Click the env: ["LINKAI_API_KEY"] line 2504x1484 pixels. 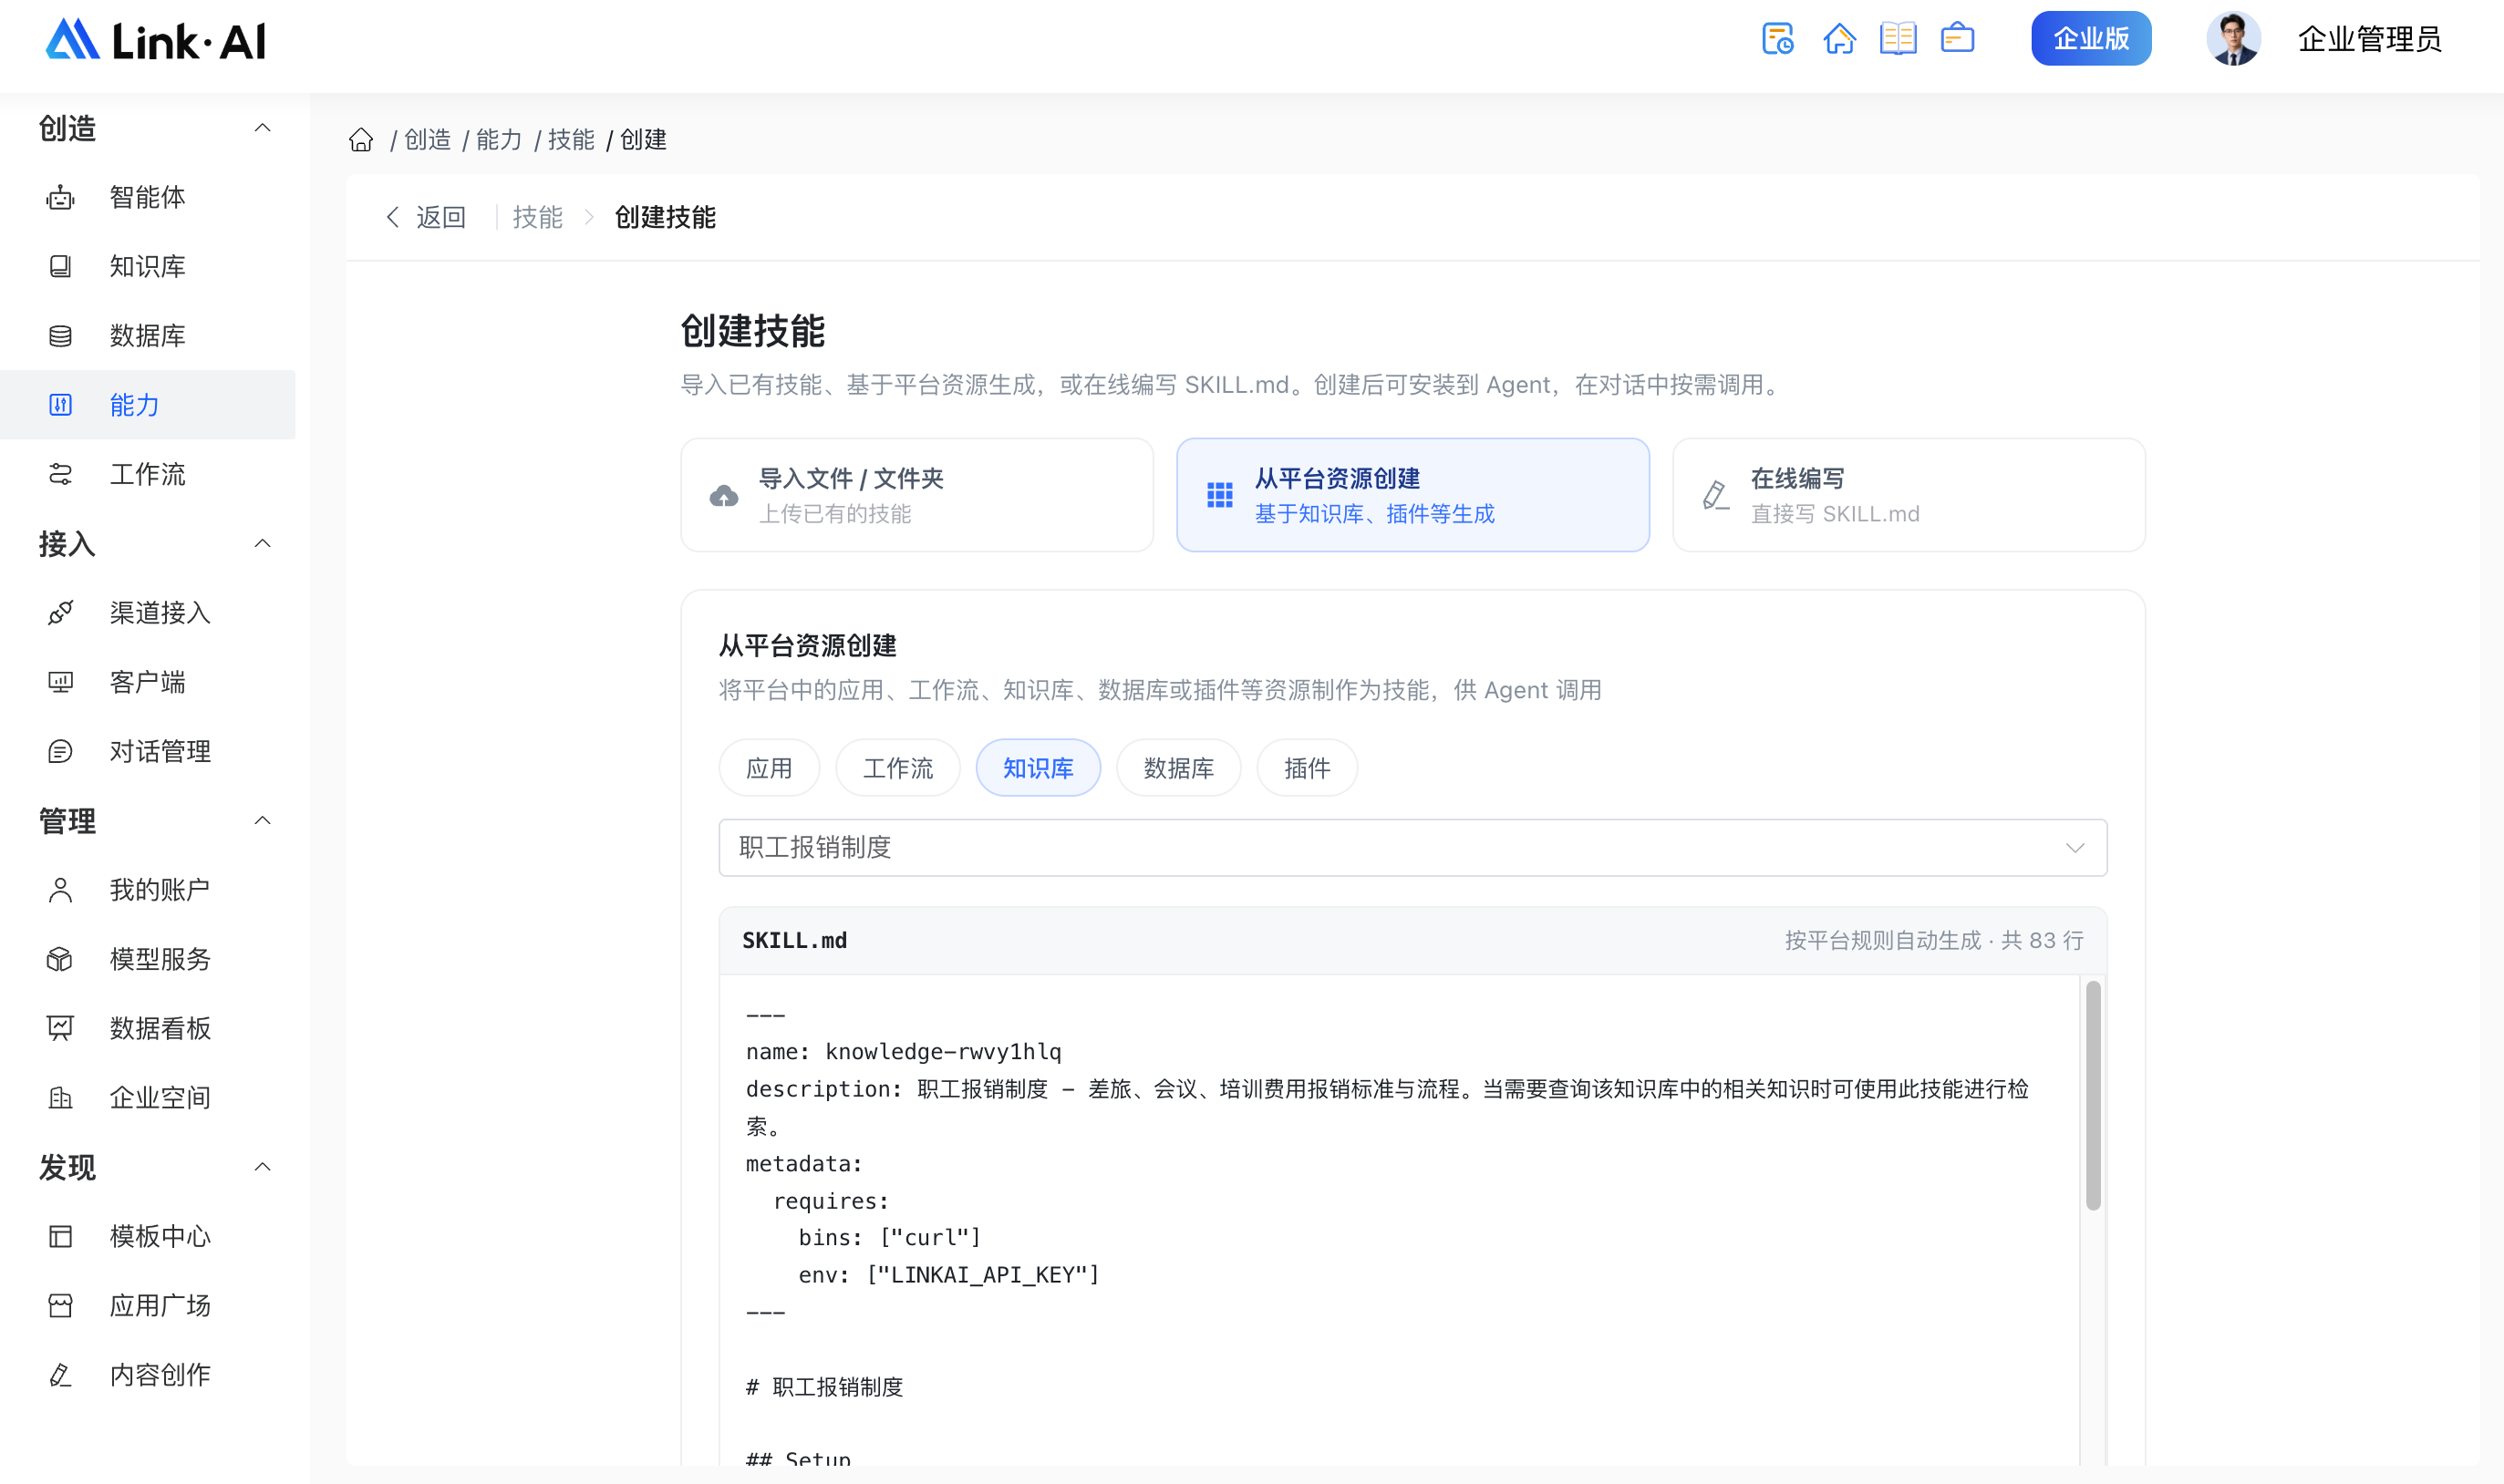[x=948, y=1275]
